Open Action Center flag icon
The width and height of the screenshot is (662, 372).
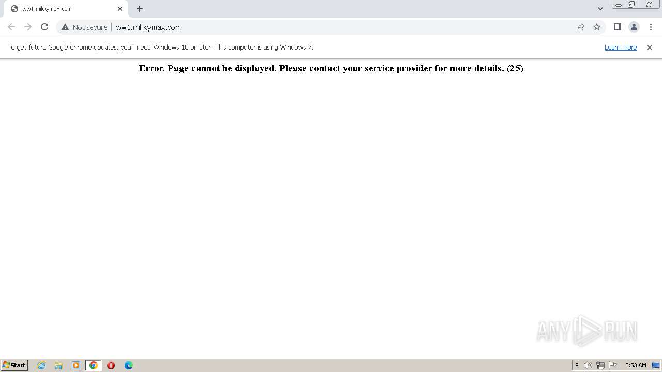[x=613, y=365]
